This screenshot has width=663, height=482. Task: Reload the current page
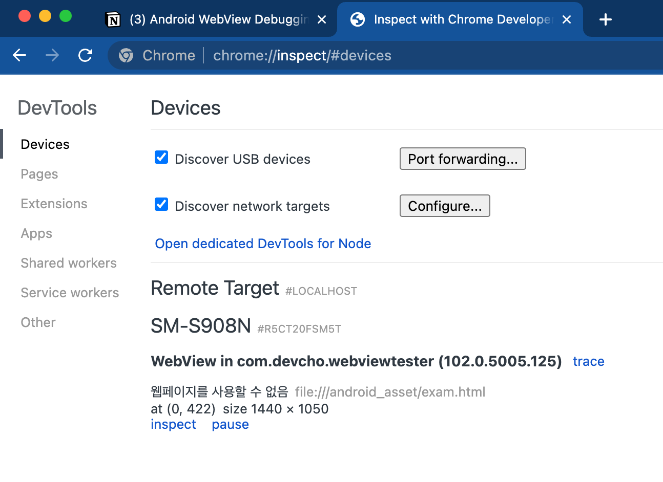pos(85,55)
